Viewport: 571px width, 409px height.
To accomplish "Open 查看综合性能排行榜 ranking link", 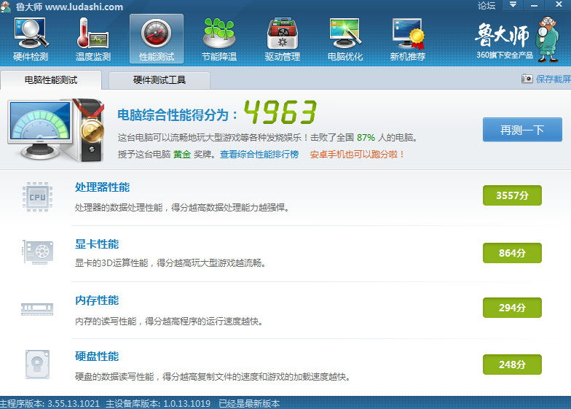I will (x=259, y=155).
